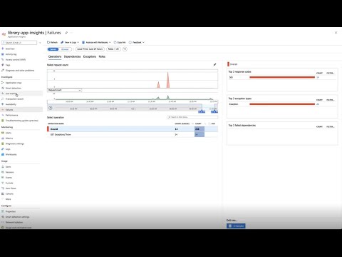Click the add filter funnel icon

pyautogui.click(x=125, y=49)
